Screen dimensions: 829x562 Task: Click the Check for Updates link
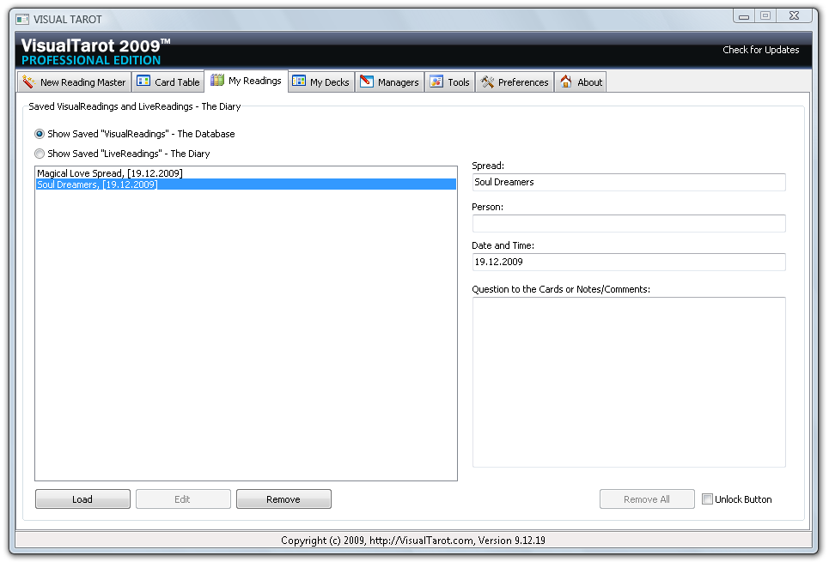coord(761,50)
